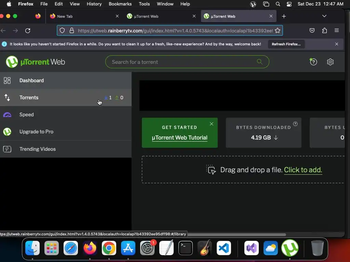
Task: Click the Bytes Downloaded 4.19 GB value
Action: pyautogui.click(x=261, y=137)
